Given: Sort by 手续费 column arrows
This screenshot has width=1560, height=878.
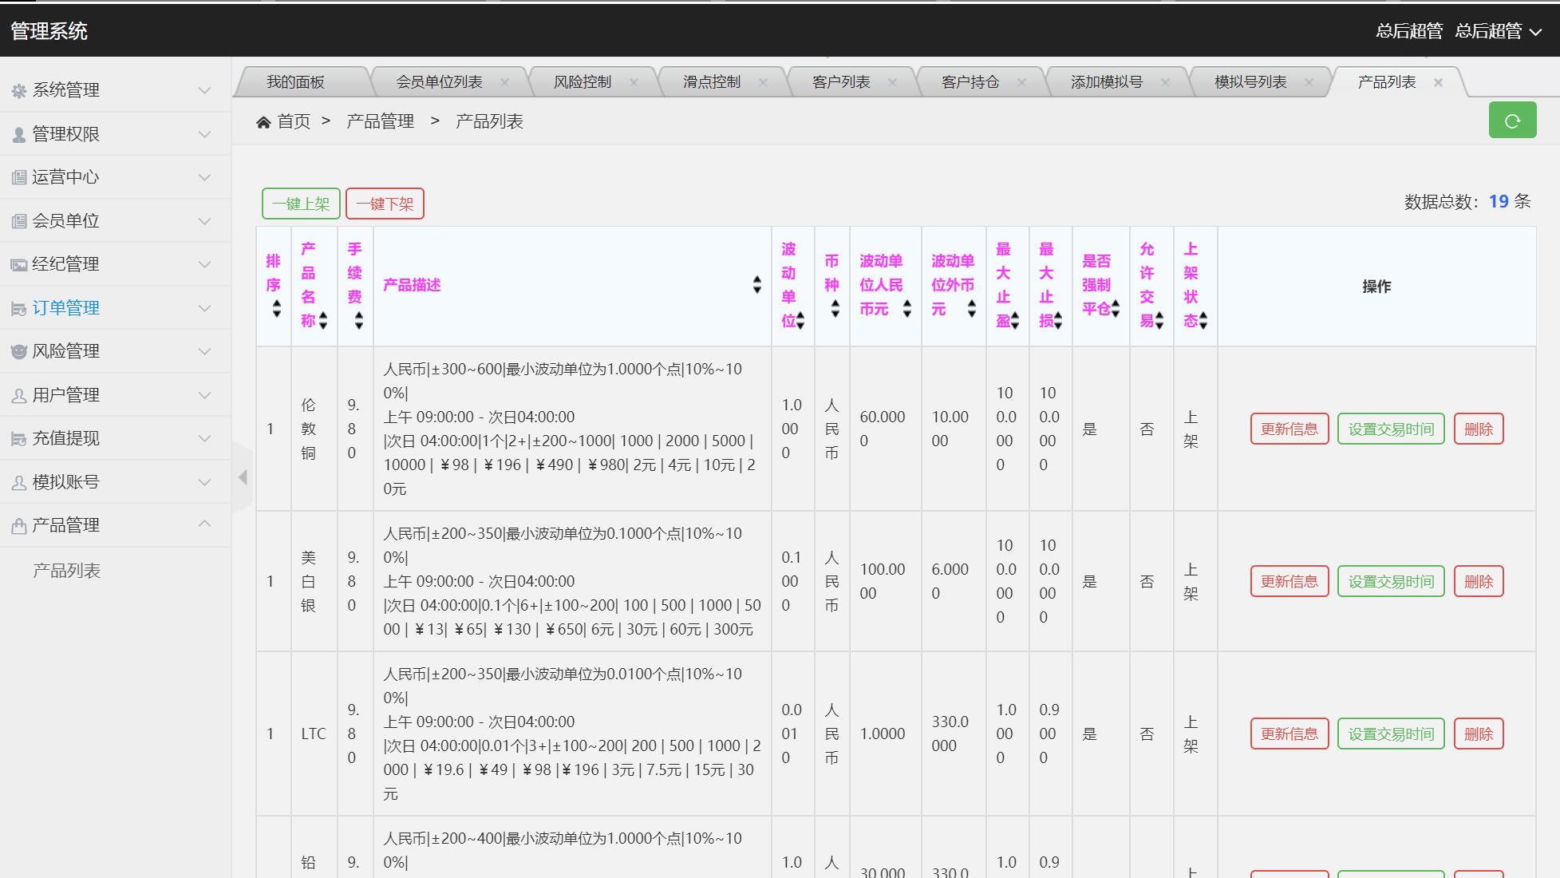Looking at the screenshot, I should [359, 320].
